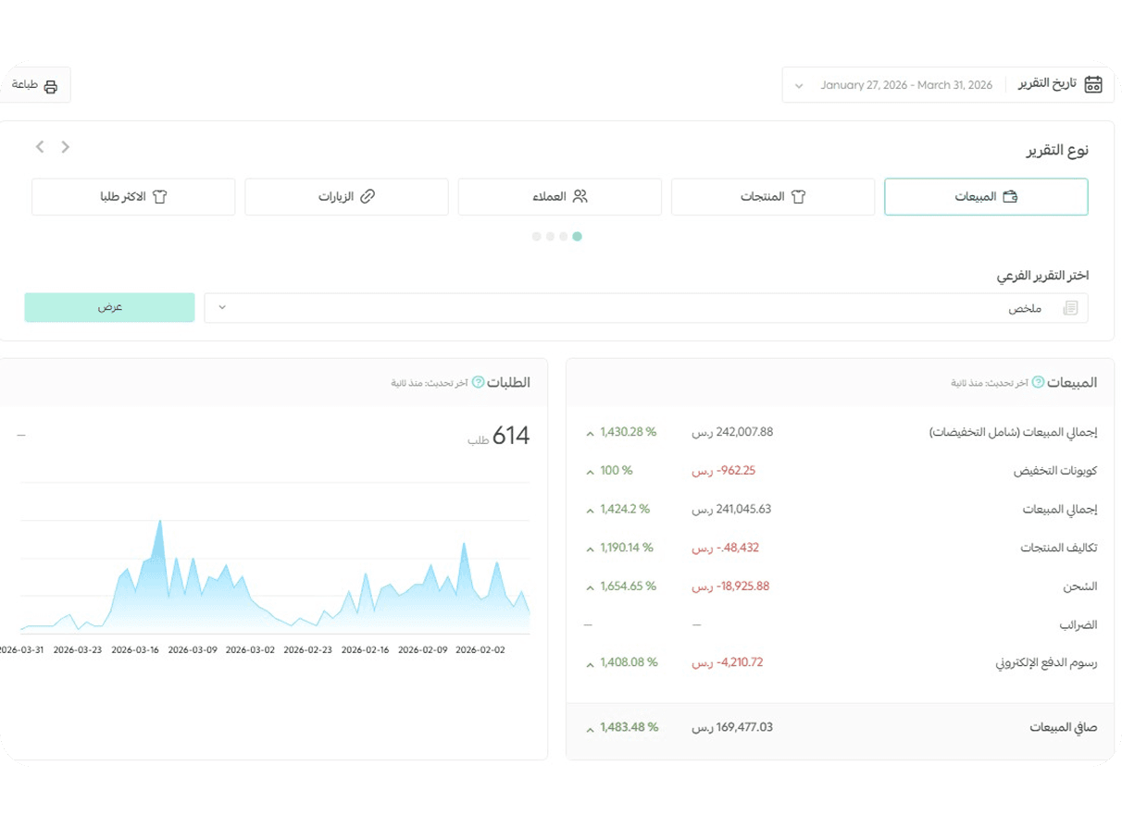Go to previous report types with left chevron

point(40,147)
